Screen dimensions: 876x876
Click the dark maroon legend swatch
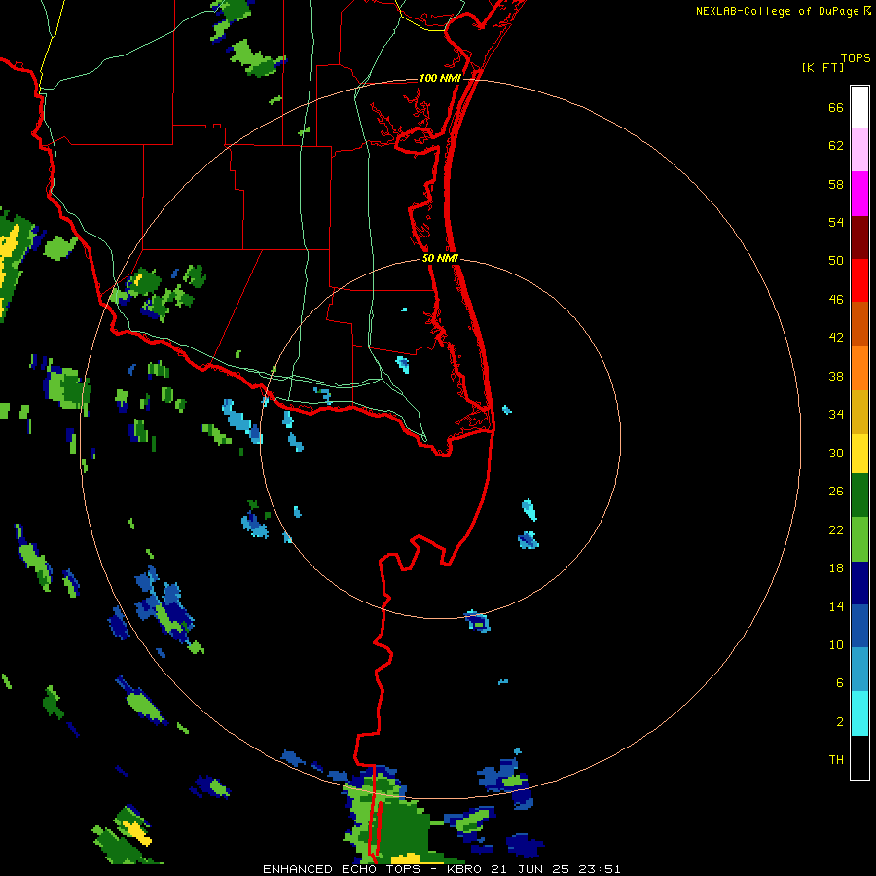(x=859, y=237)
